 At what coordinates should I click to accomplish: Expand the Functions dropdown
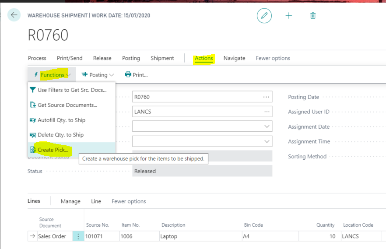52,75
